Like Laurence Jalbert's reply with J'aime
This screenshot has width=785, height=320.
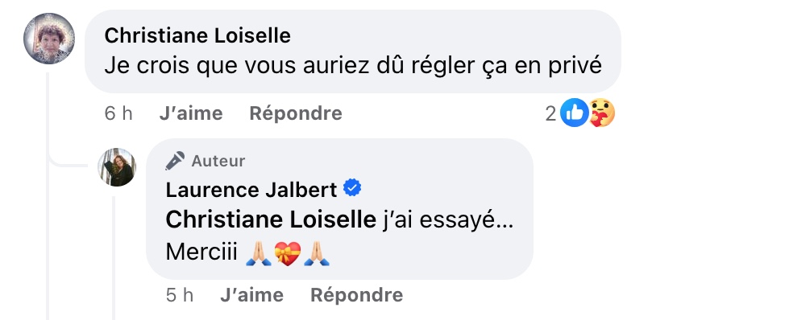[x=251, y=295]
